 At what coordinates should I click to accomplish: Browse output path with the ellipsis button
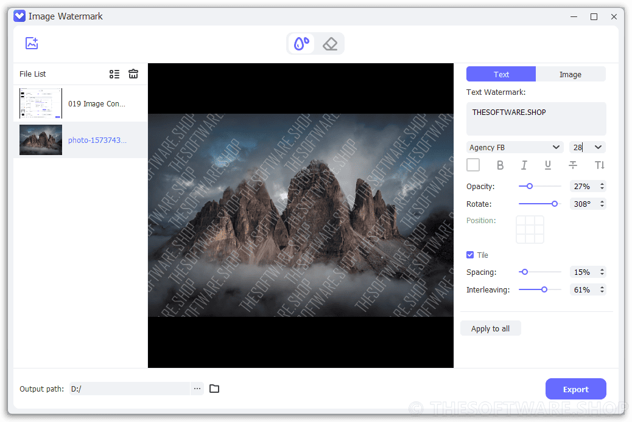197,389
